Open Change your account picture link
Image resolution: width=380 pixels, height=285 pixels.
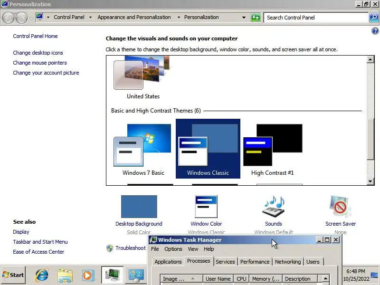46,73
